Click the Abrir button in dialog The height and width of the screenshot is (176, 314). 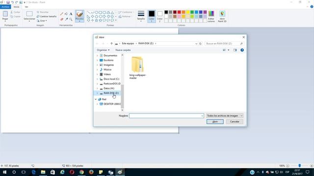[x=215, y=122]
